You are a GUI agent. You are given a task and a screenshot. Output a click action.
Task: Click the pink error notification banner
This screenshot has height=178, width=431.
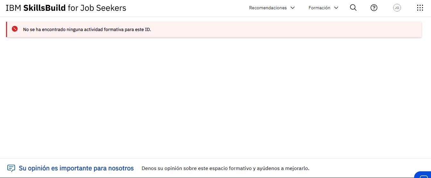[x=214, y=29]
